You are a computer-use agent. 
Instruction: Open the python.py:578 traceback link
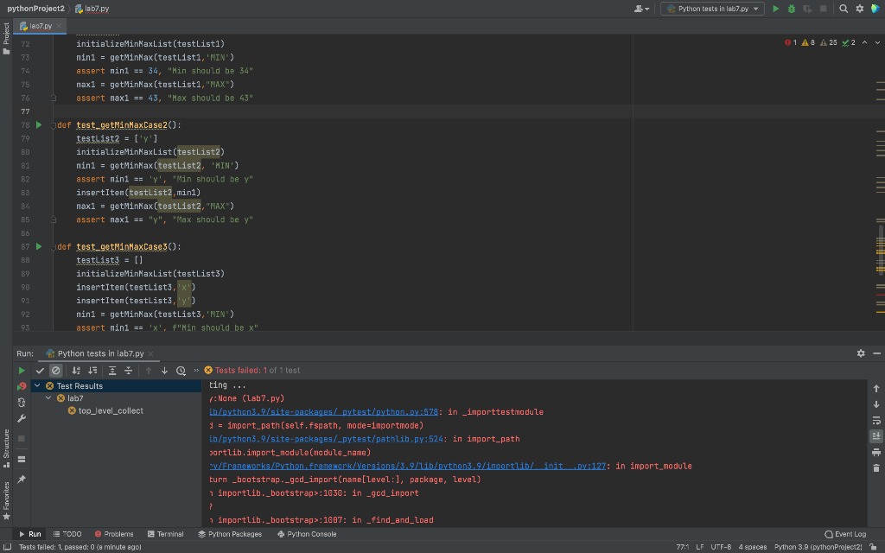[x=323, y=412]
